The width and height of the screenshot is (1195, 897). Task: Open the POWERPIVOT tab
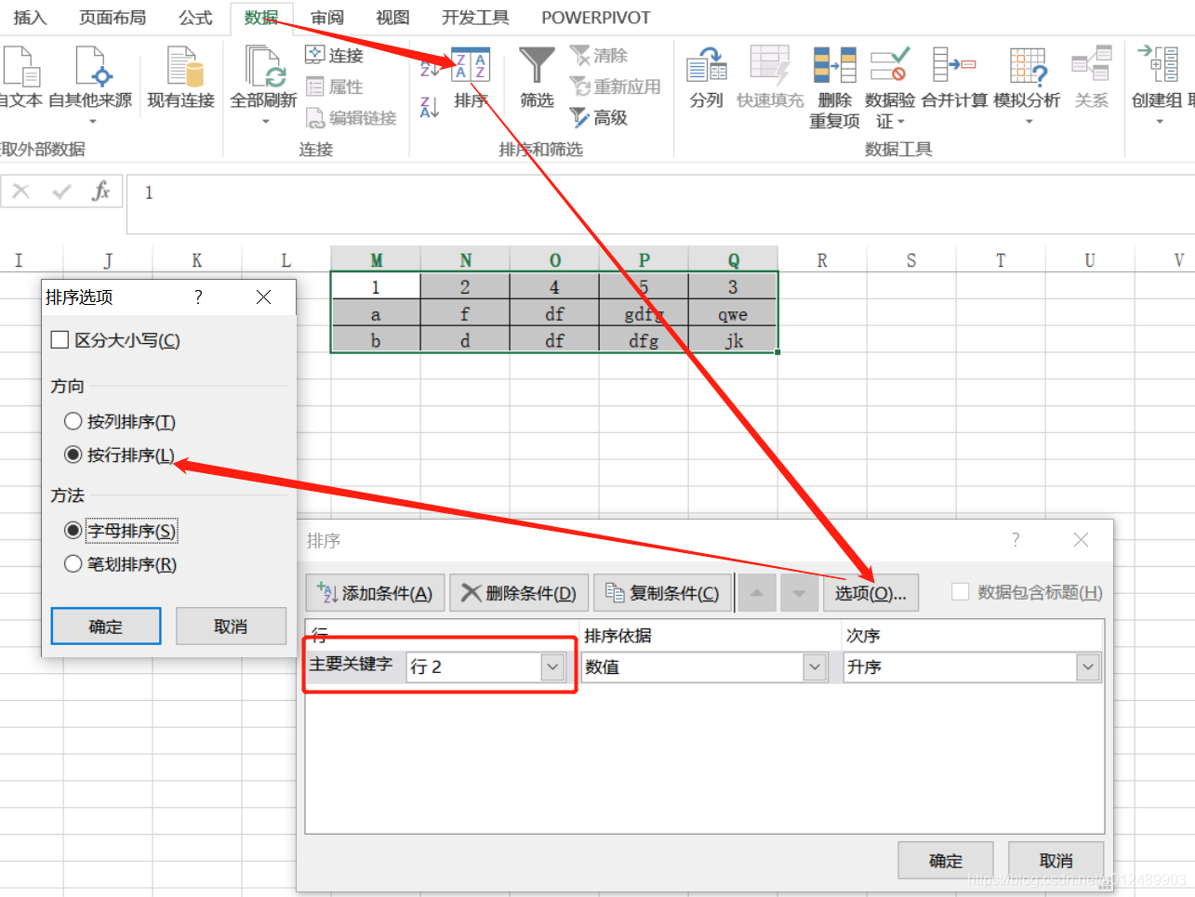[x=596, y=18]
